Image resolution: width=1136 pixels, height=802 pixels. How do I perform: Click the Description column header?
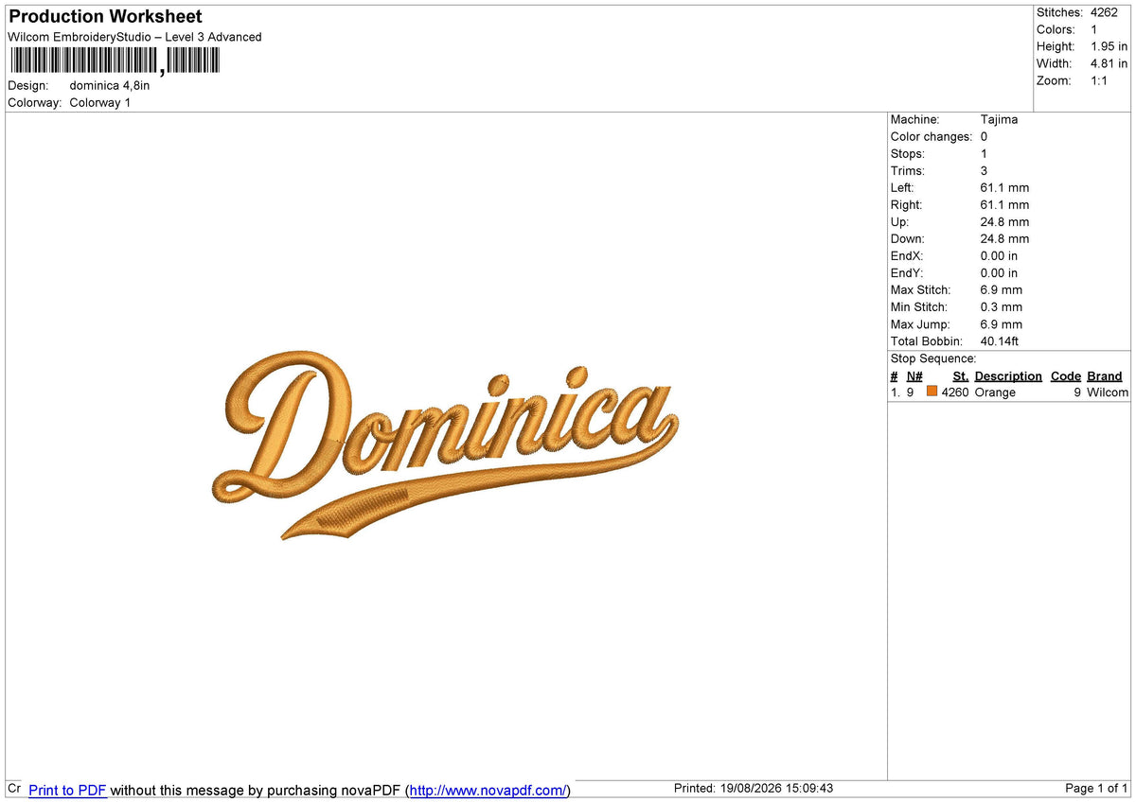coord(1008,375)
